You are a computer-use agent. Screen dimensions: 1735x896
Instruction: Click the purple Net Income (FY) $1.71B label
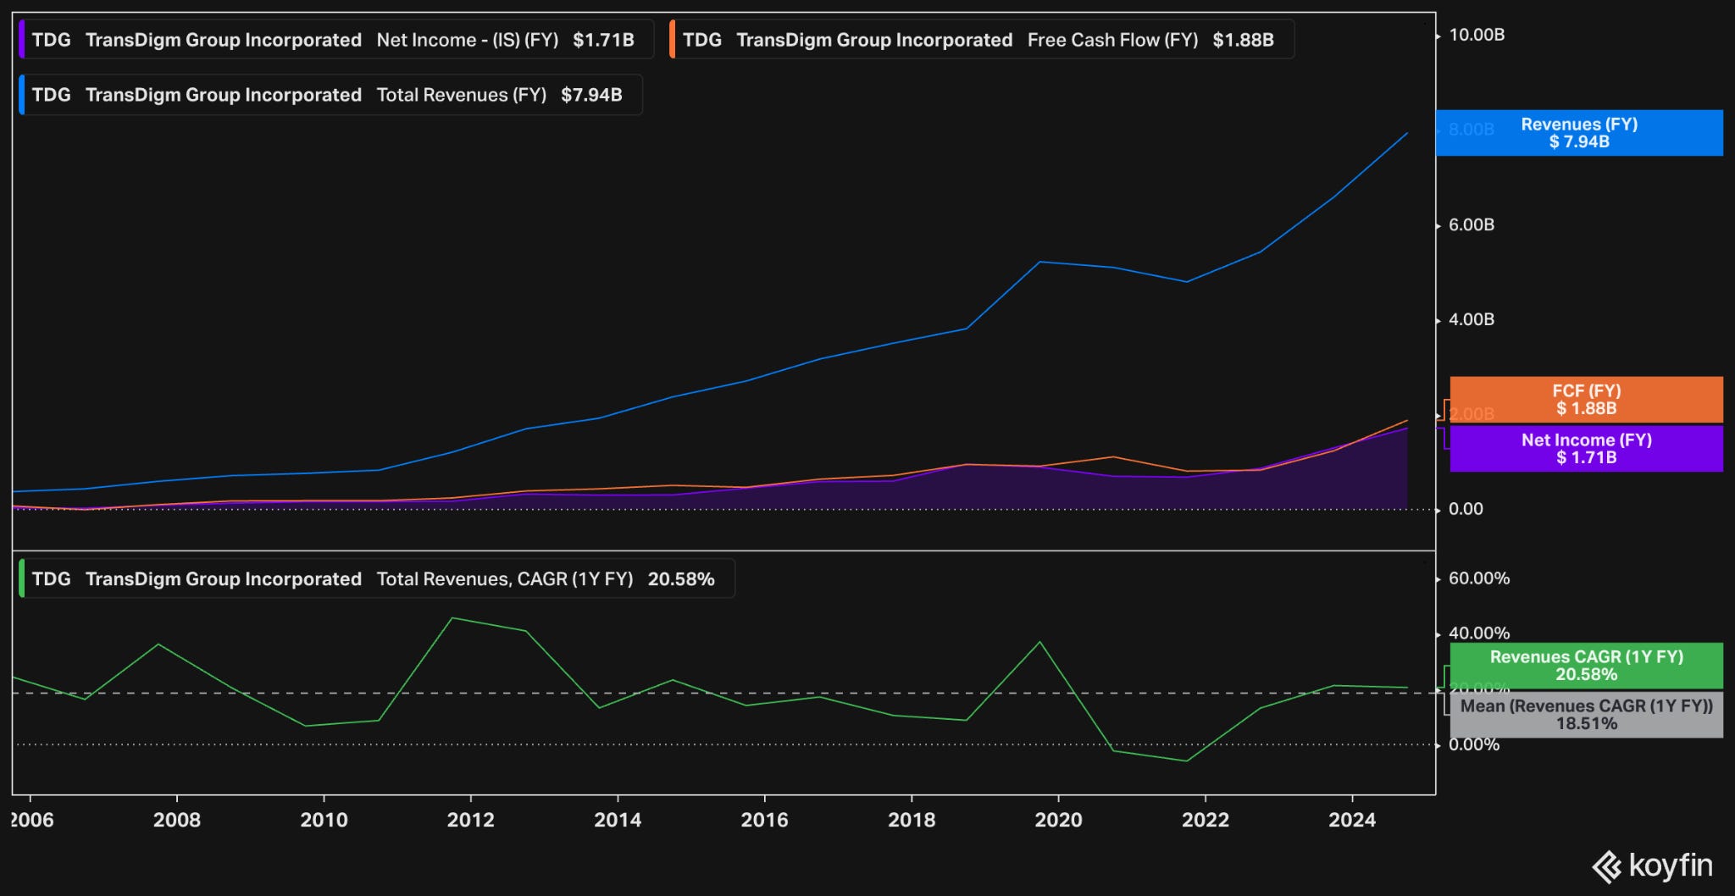tap(1586, 449)
